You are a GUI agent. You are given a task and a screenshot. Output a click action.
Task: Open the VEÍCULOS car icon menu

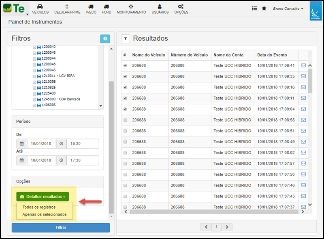click(x=40, y=9)
